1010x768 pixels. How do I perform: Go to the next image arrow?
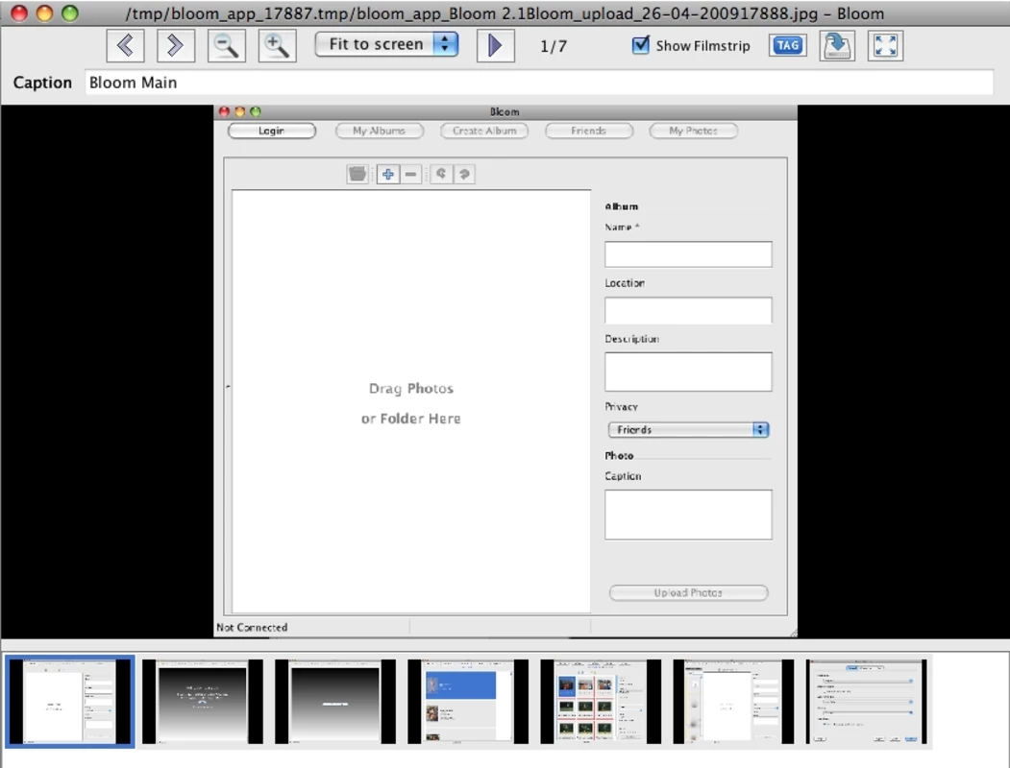[175, 46]
